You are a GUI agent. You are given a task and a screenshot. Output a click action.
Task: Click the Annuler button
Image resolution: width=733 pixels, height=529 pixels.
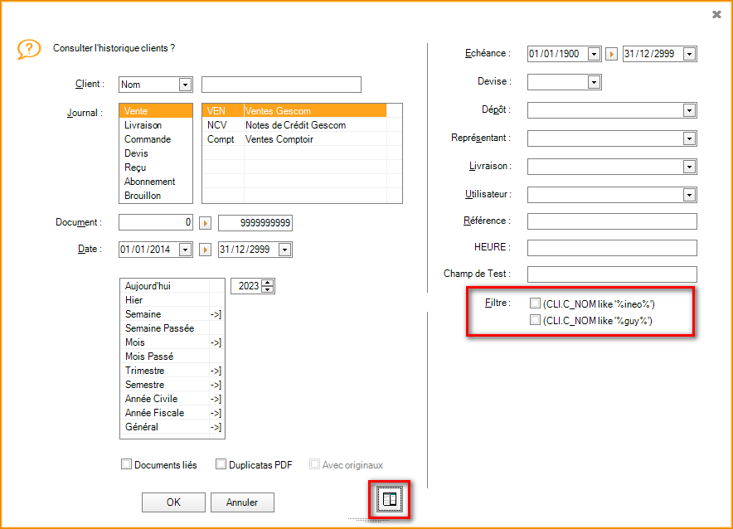(242, 502)
